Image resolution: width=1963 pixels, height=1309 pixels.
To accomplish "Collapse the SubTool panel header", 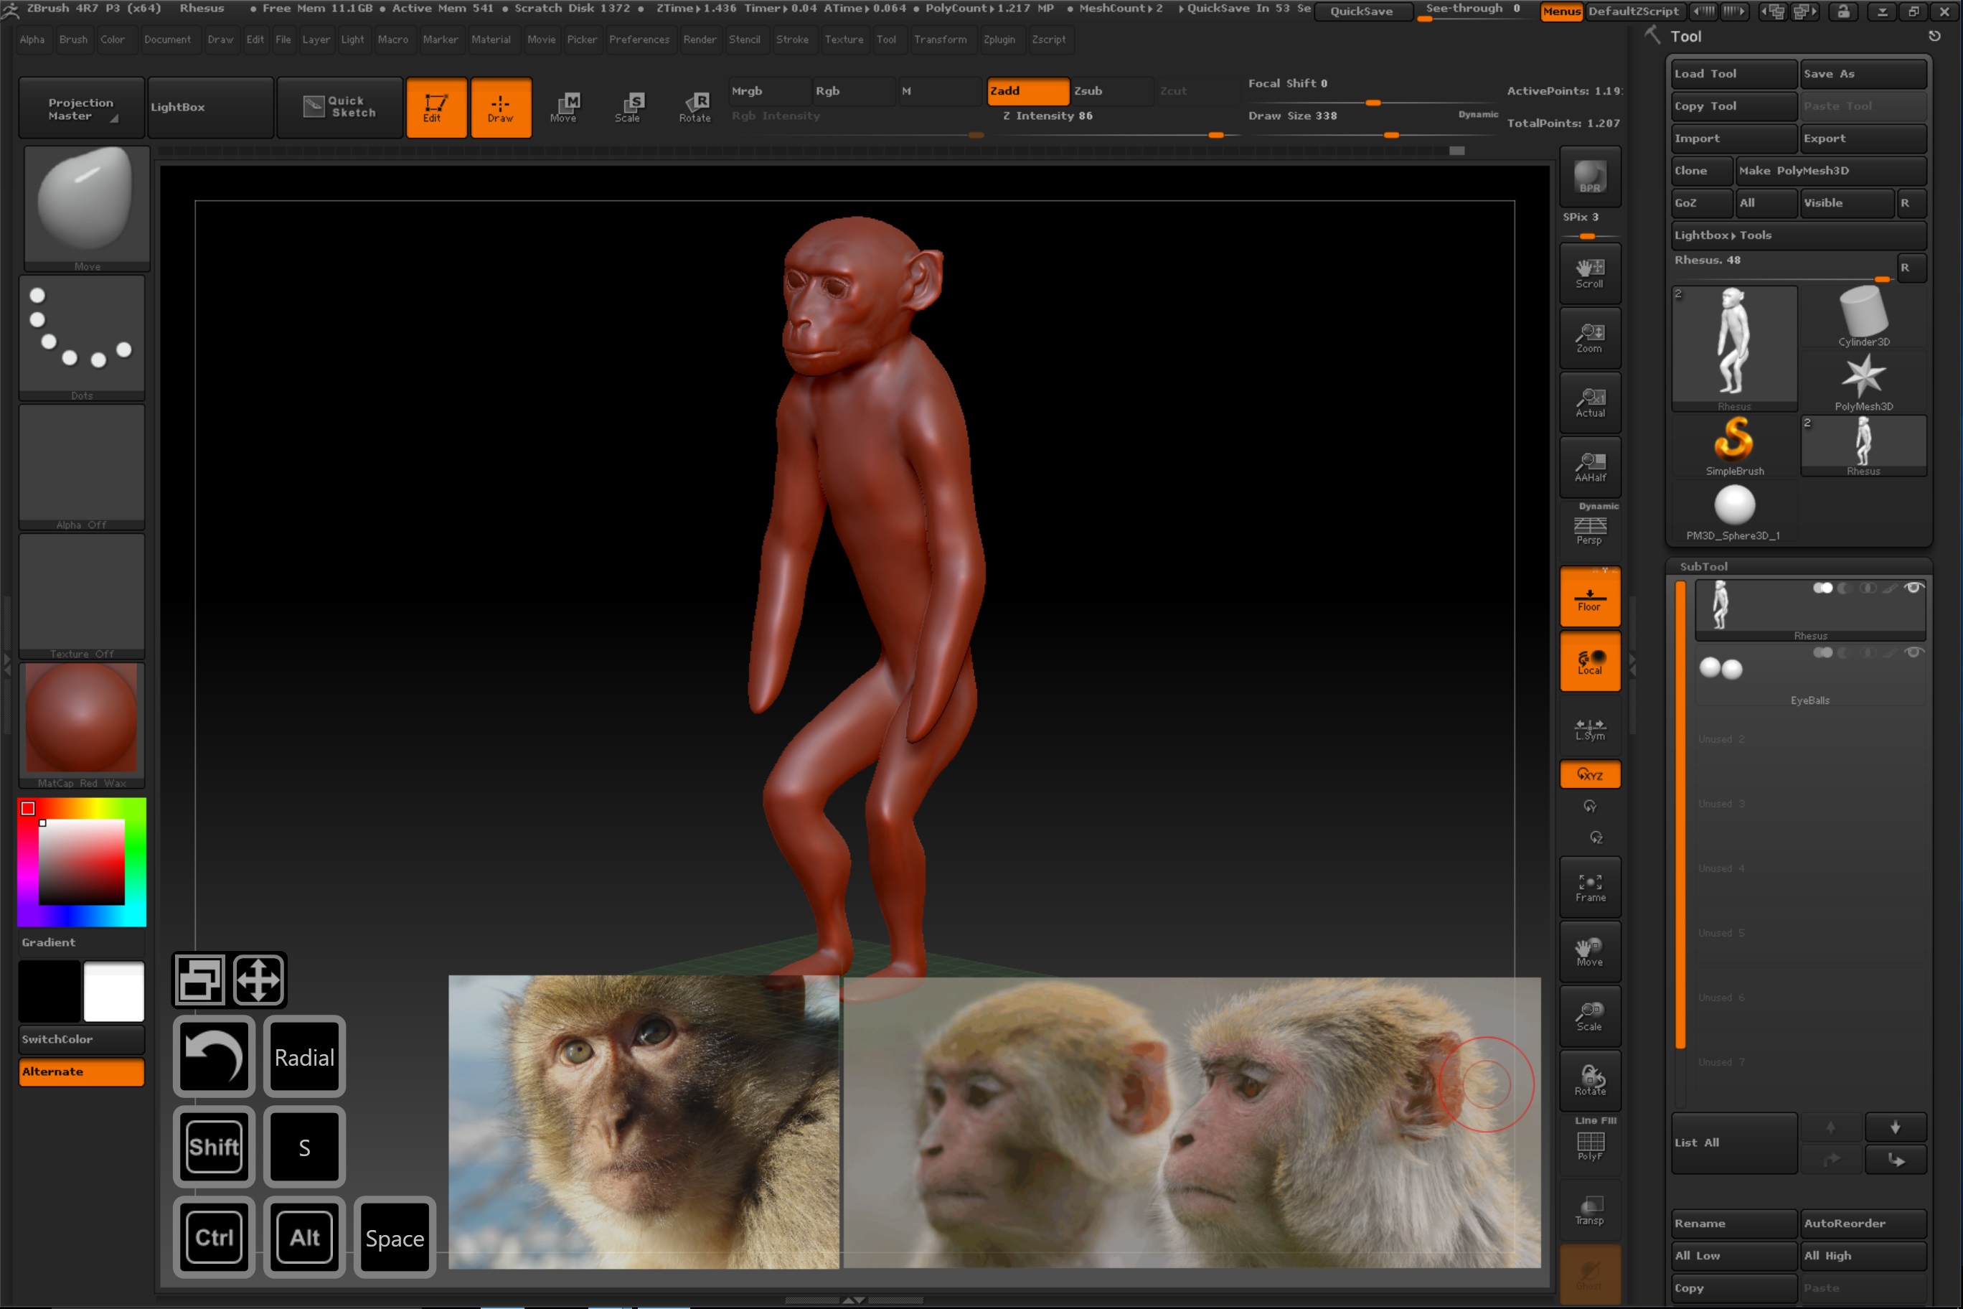I will [x=1703, y=566].
